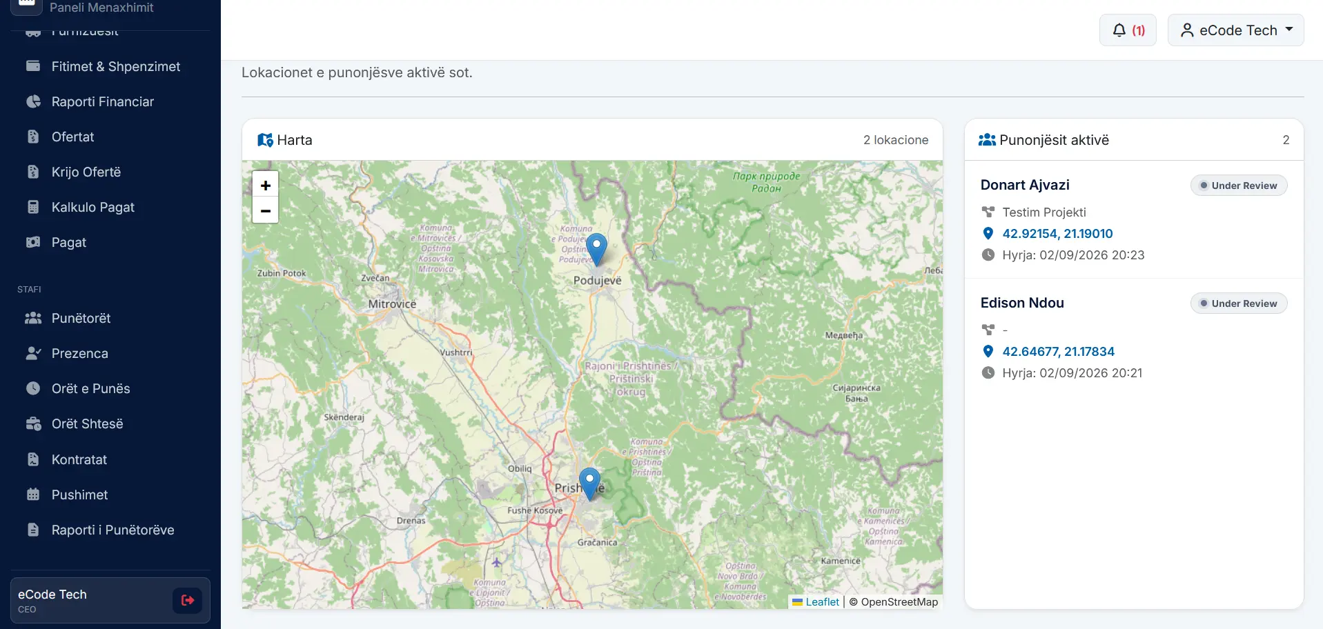This screenshot has width=1323, height=629.
Task: Click the project icon beside Testim Projekti
Action: (x=988, y=212)
